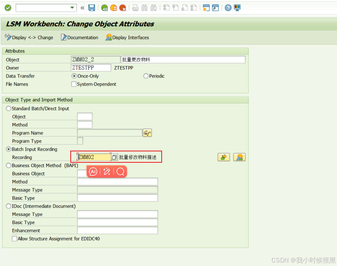This screenshot has width=337, height=266.
Task: Click the Print icon in toolbar
Action: click(136, 8)
